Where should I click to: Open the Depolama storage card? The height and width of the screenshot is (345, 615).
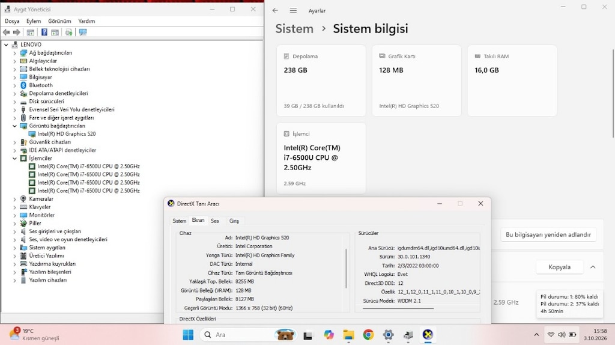click(321, 81)
